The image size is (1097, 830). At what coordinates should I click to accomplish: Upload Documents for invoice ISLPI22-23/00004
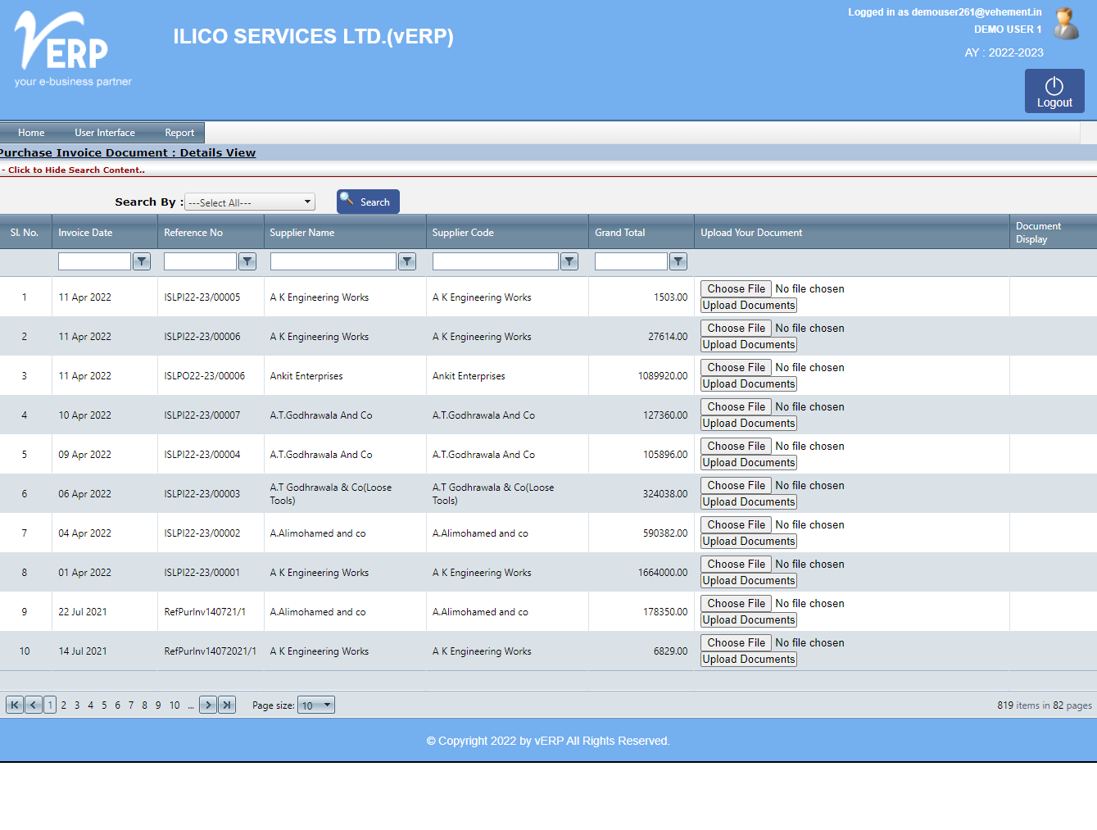(x=749, y=463)
